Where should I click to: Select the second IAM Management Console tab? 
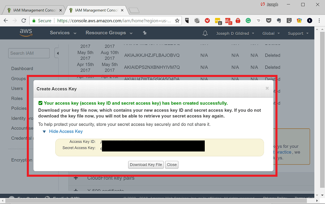pyautogui.click(x=97, y=10)
